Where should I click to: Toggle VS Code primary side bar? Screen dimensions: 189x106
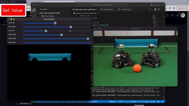152,5
